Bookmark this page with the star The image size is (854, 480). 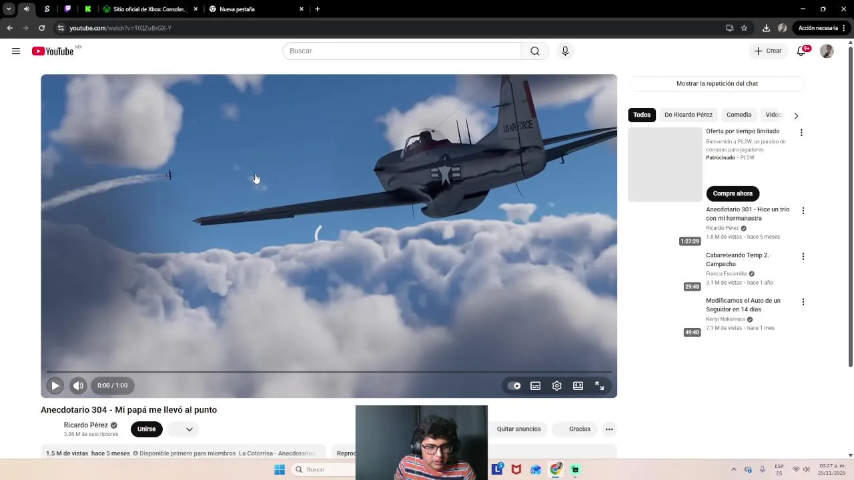(x=744, y=28)
